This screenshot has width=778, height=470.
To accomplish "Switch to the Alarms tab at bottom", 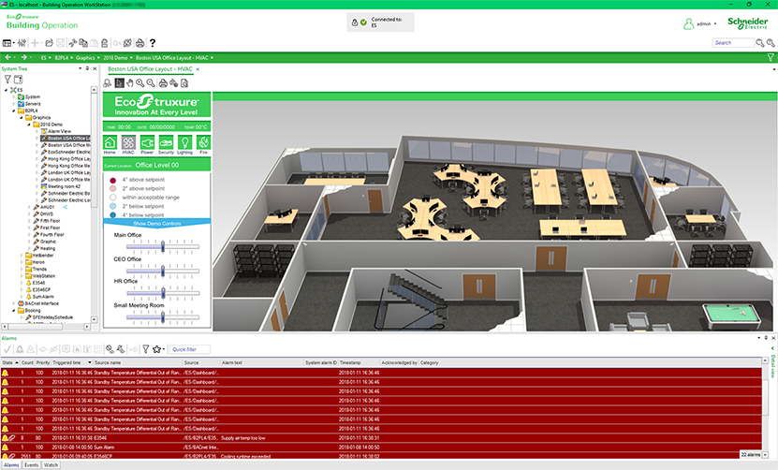I will (11, 465).
